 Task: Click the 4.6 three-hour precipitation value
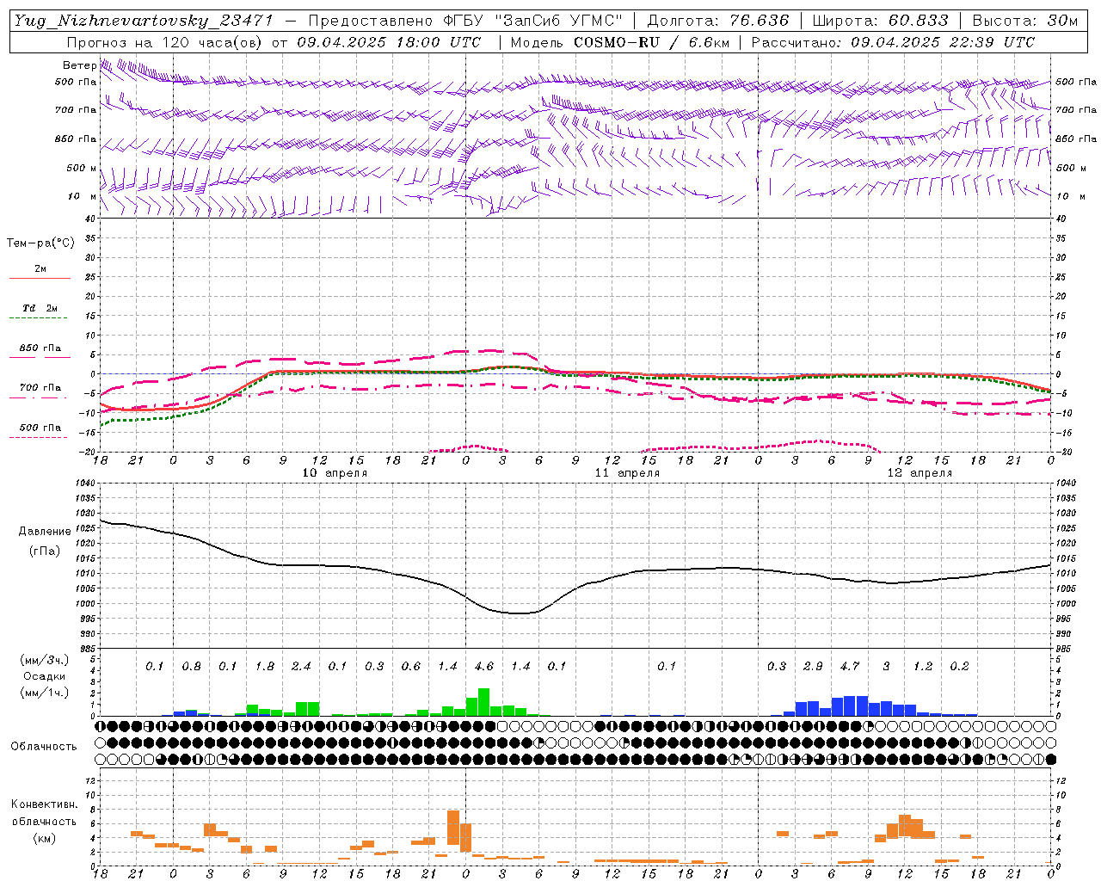pos(484,666)
